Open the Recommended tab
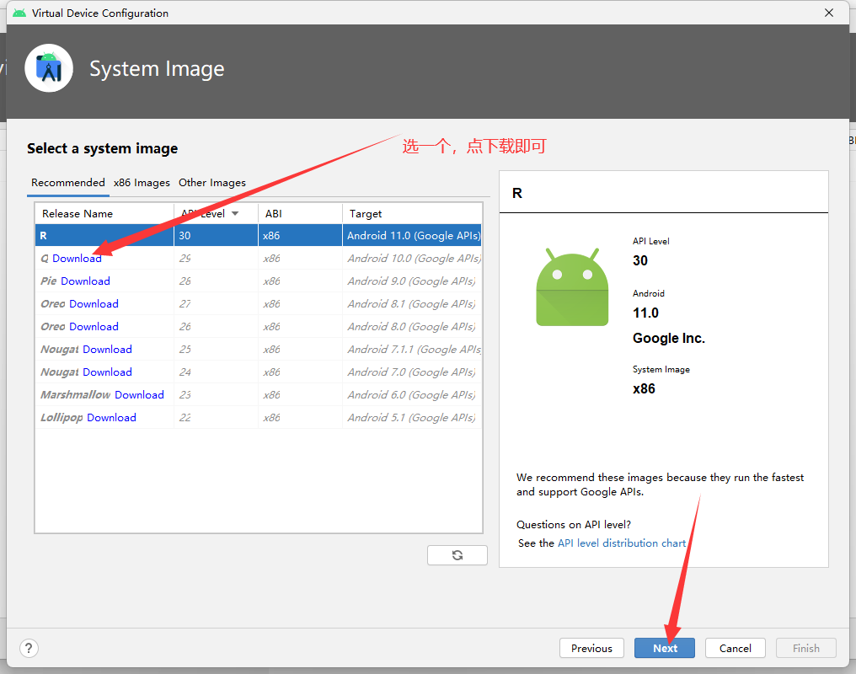The height and width of the screenshot is (674, 856). (x=67, y=182)
